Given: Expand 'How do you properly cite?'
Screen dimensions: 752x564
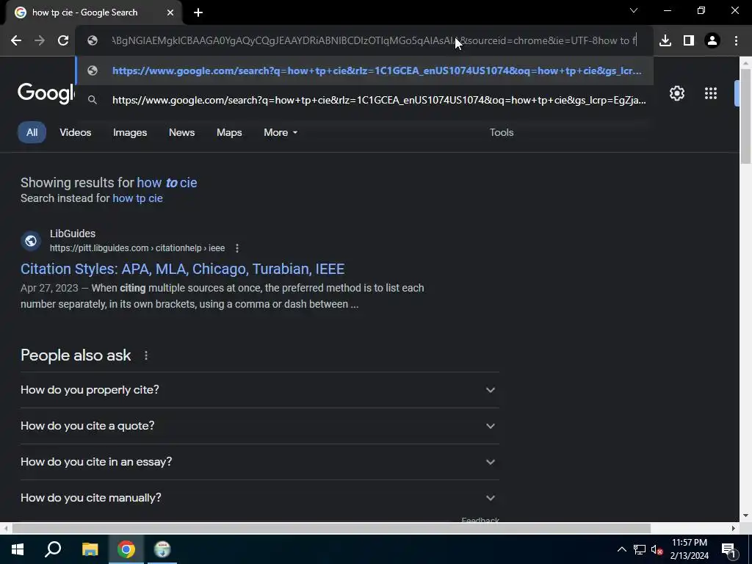Looking at the screenshot, I should [x=259, y=390].
